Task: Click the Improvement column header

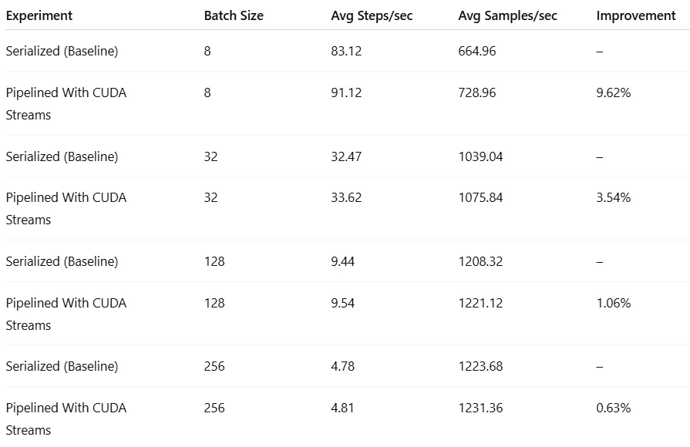Action: tap(636, 15)
